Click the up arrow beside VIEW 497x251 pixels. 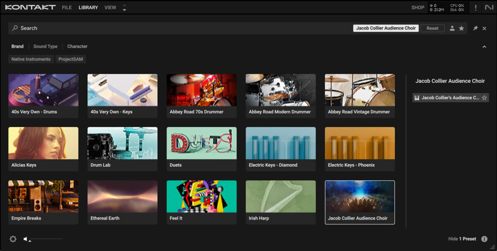point(125,5)
